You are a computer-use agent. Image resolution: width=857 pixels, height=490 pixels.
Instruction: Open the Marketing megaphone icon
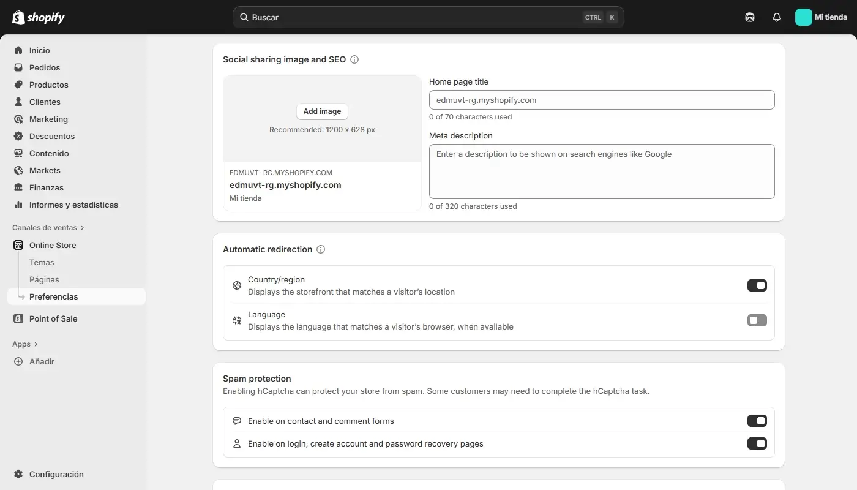pos(19,119)
